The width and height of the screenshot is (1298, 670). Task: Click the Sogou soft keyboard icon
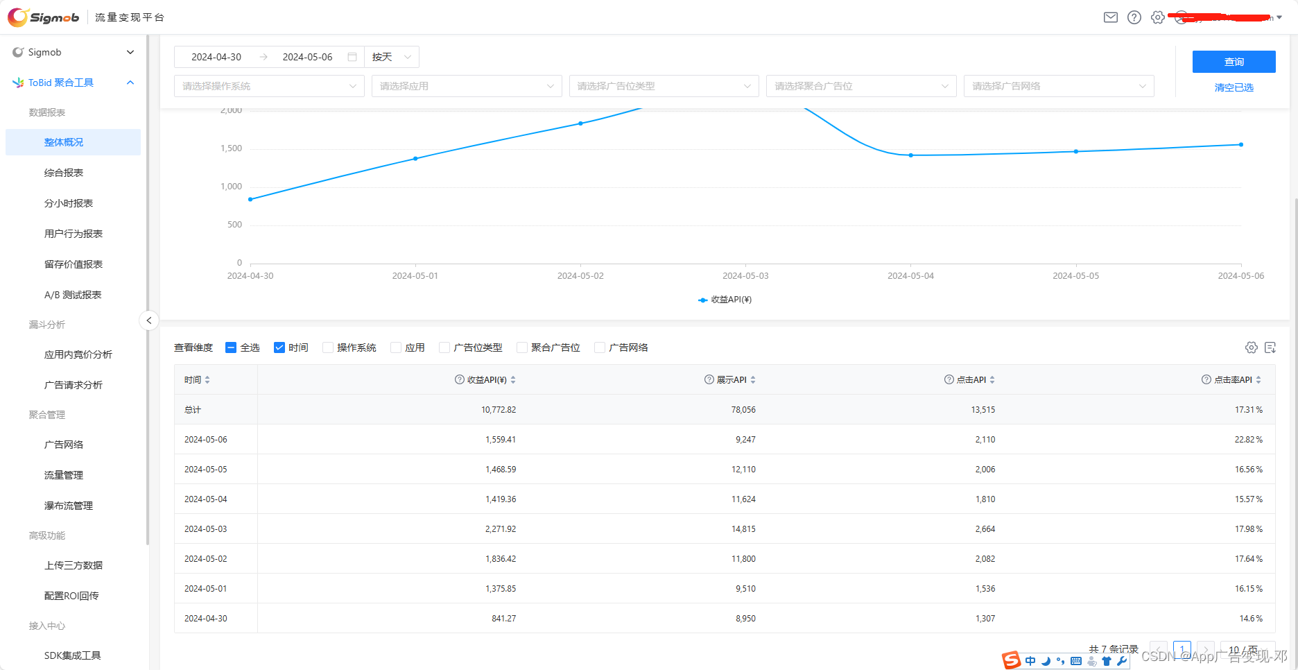(x=1076, y=661)
